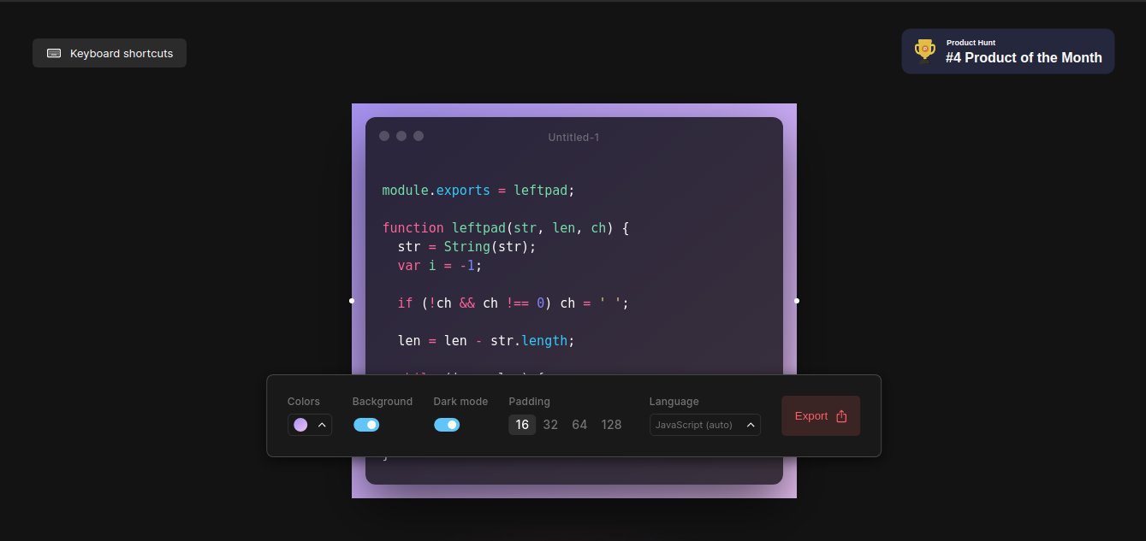This screenshot has width=1146, height=541.
Task: Expand the Colors chevron arrow
Action: pyautogui.click(x=322, y=425)
